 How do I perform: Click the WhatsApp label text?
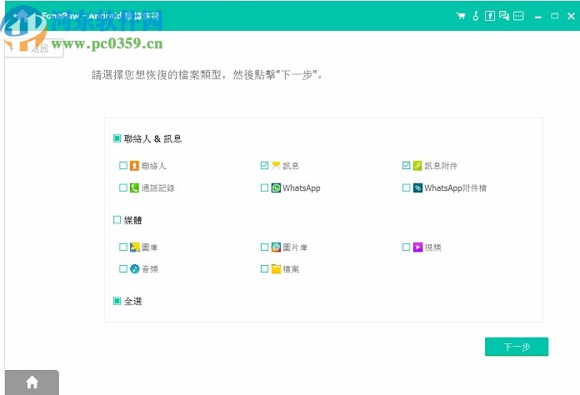tap(301, 187)
